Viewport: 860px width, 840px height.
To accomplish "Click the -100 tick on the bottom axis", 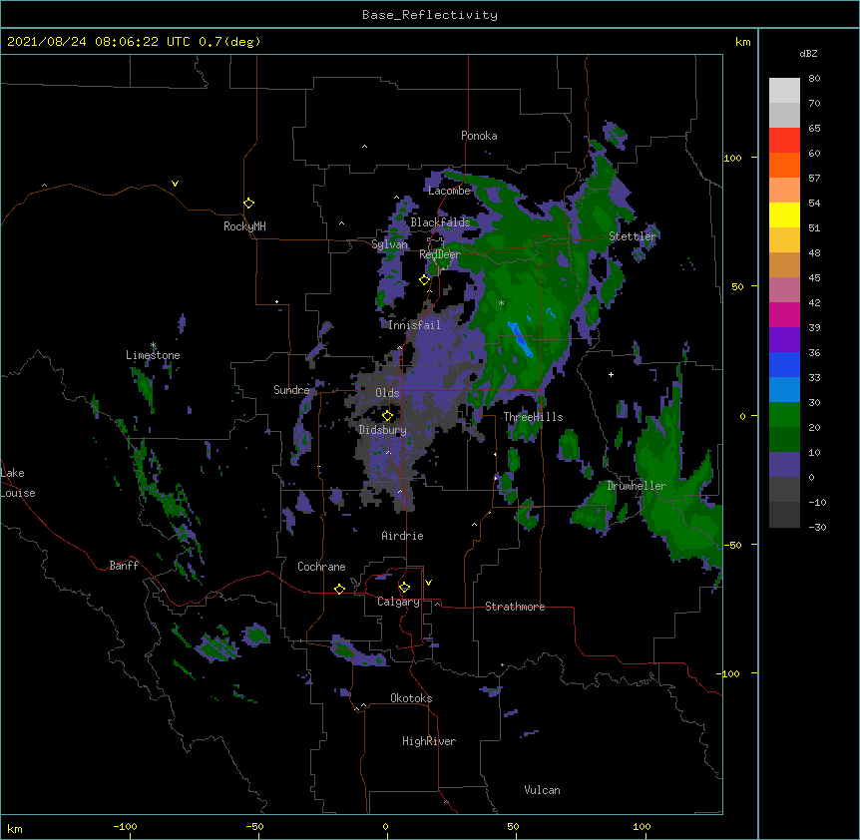I will (x=125, y=826).
